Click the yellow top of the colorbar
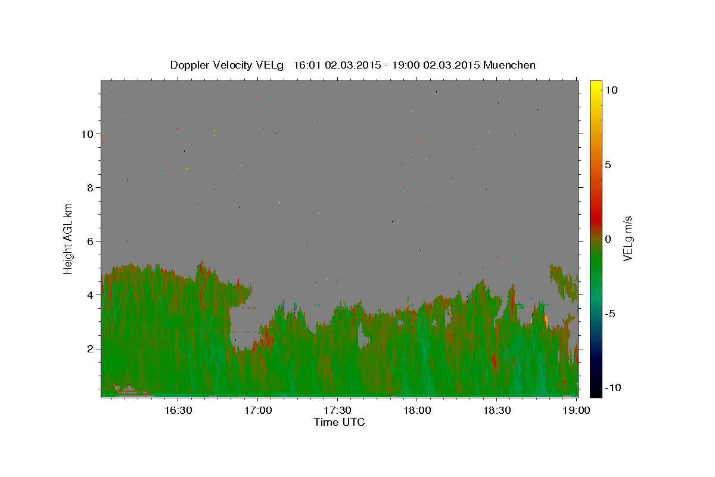The height and width of the screenshot is (477, 715). coord(595,86)
